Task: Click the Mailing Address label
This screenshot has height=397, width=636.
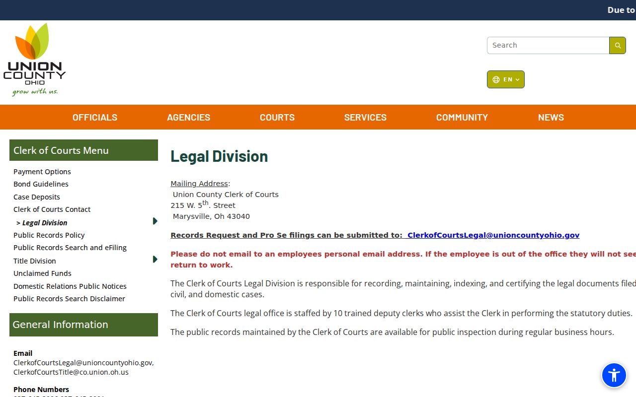Action: tap(199, 184)
